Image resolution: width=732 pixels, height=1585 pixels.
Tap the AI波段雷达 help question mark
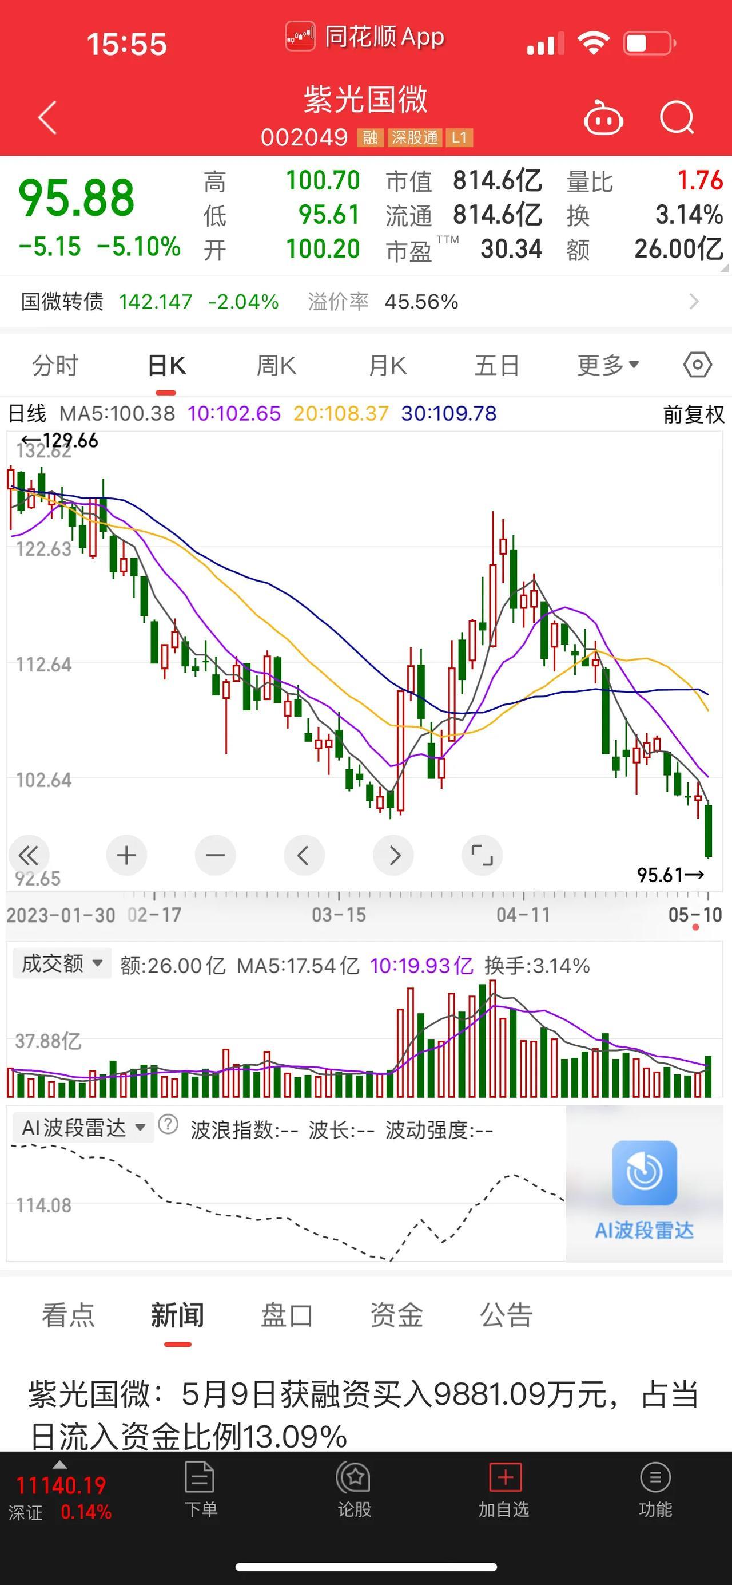click(x=168, y=1125)
